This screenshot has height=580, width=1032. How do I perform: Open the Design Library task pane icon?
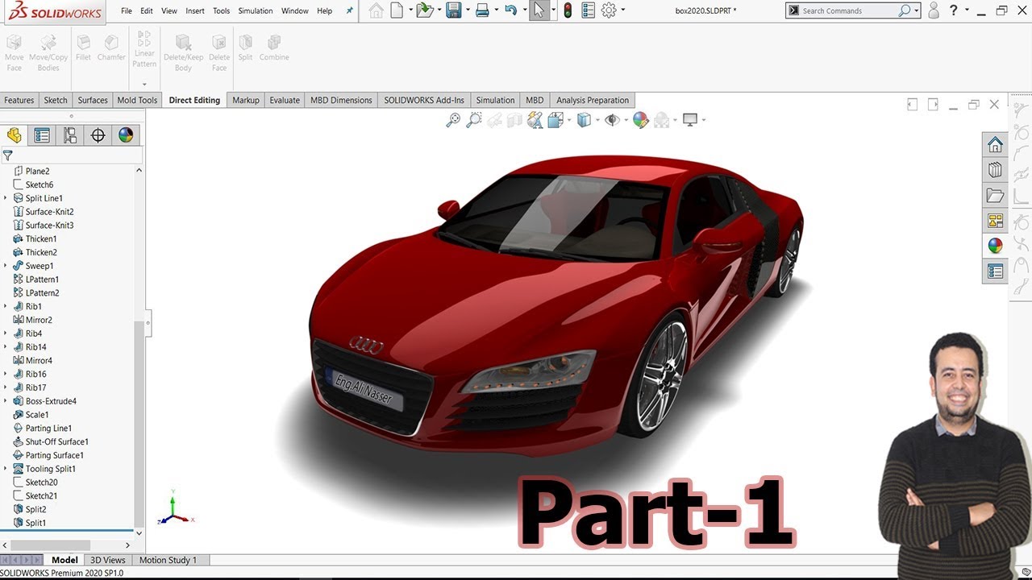pyautogui.click(x=995, y=170)
